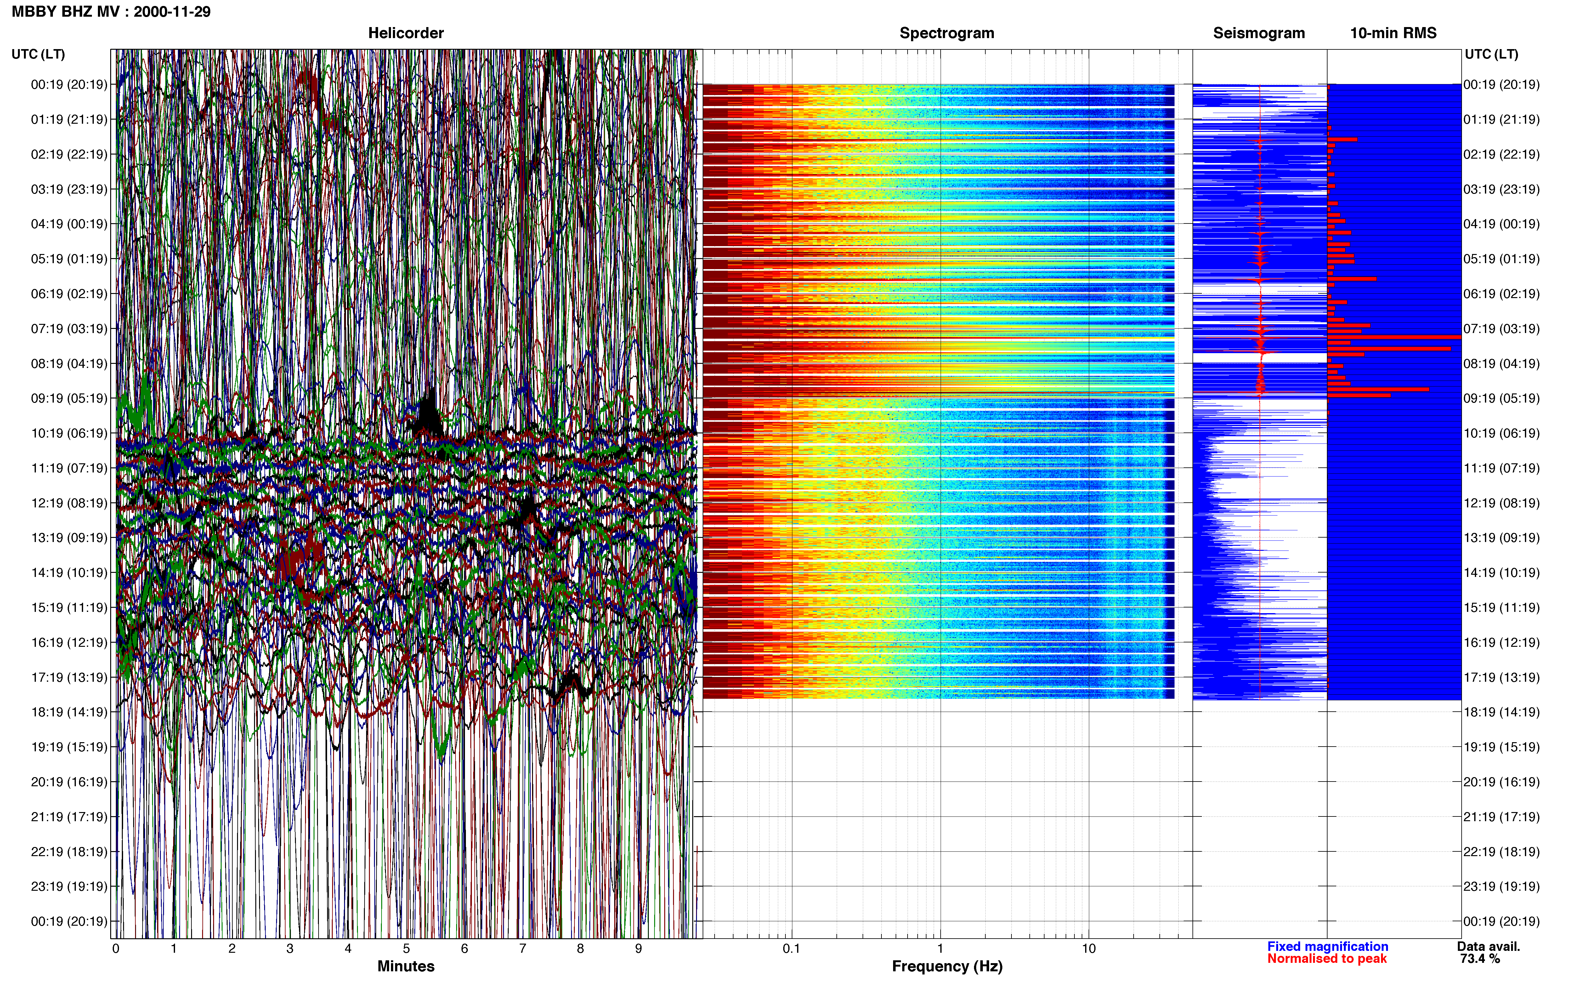The width and height of the screenshot is (1580, 988).
Task: Click the left time label '13:19 (09:19)'
Action: [x=69, y=538]
